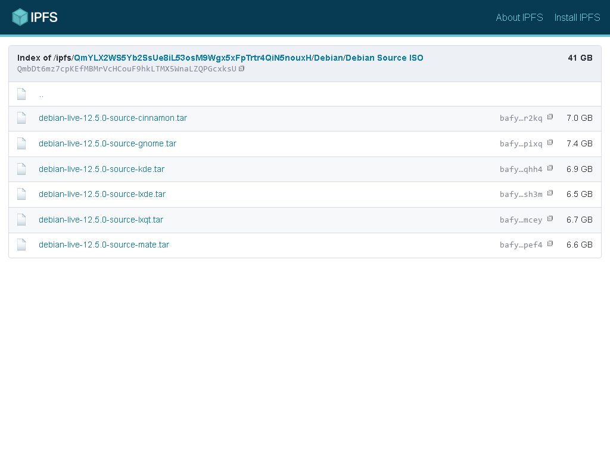Select the 6.5 GB size of lxde.tar
The height and width of the screenshot is (457, 610).
pyautogui.click(x=579, y=195)
